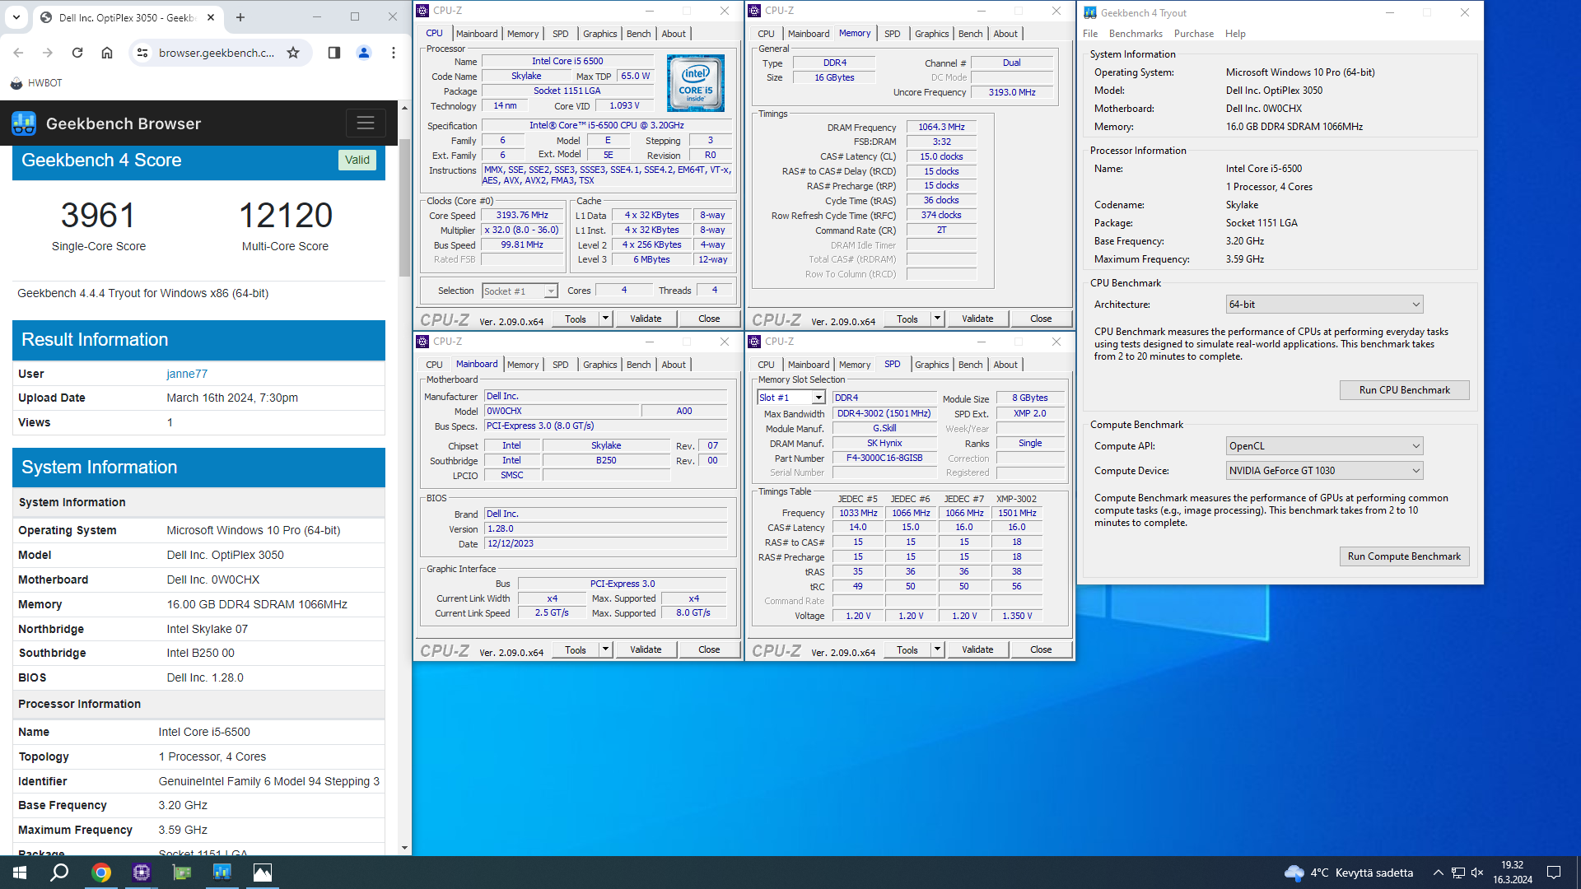Open HWBOT bookmark
Image resolution: width=1581 pixels, height=889 pixels.
tap(36, 83)
